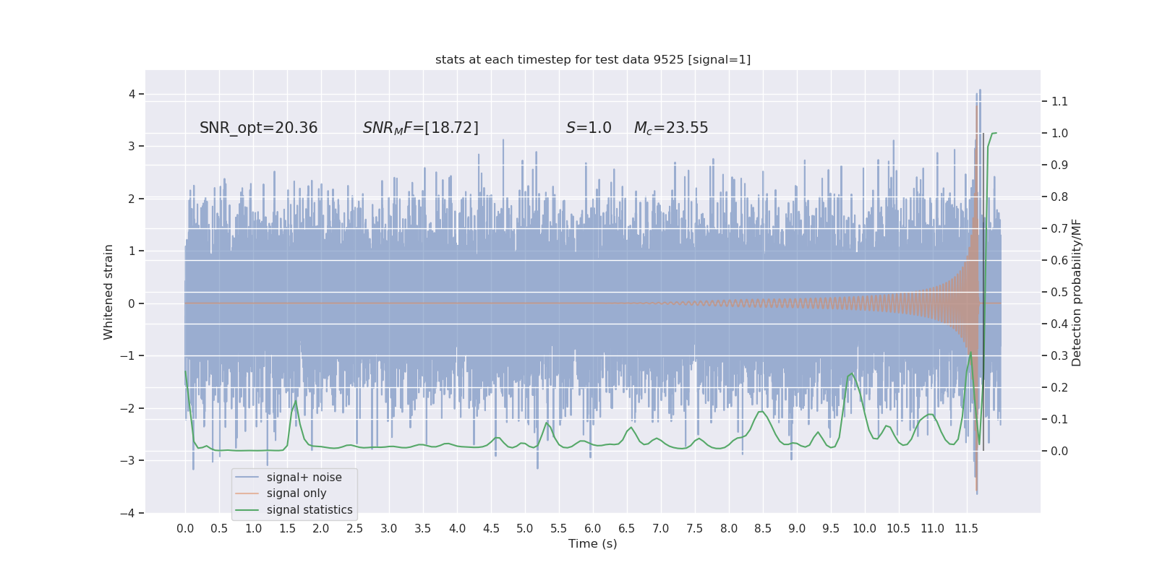Click the 'signal only' legend entry
The width and height of the screenshot is (1157, 578).
(296, 493)
